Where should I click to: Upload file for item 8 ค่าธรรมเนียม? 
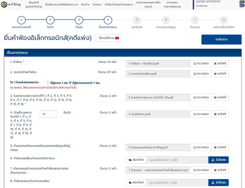pos(218,183)
